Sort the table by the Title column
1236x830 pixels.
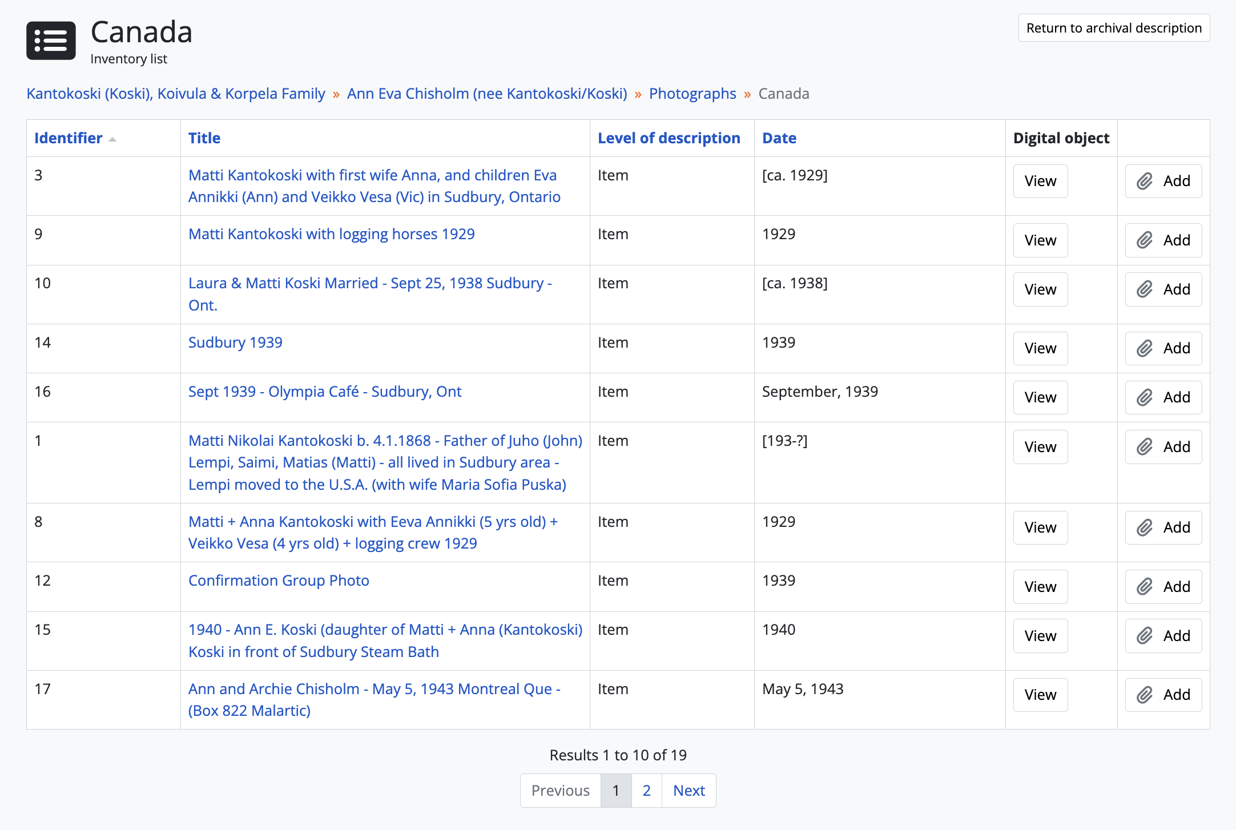(204, 138)
